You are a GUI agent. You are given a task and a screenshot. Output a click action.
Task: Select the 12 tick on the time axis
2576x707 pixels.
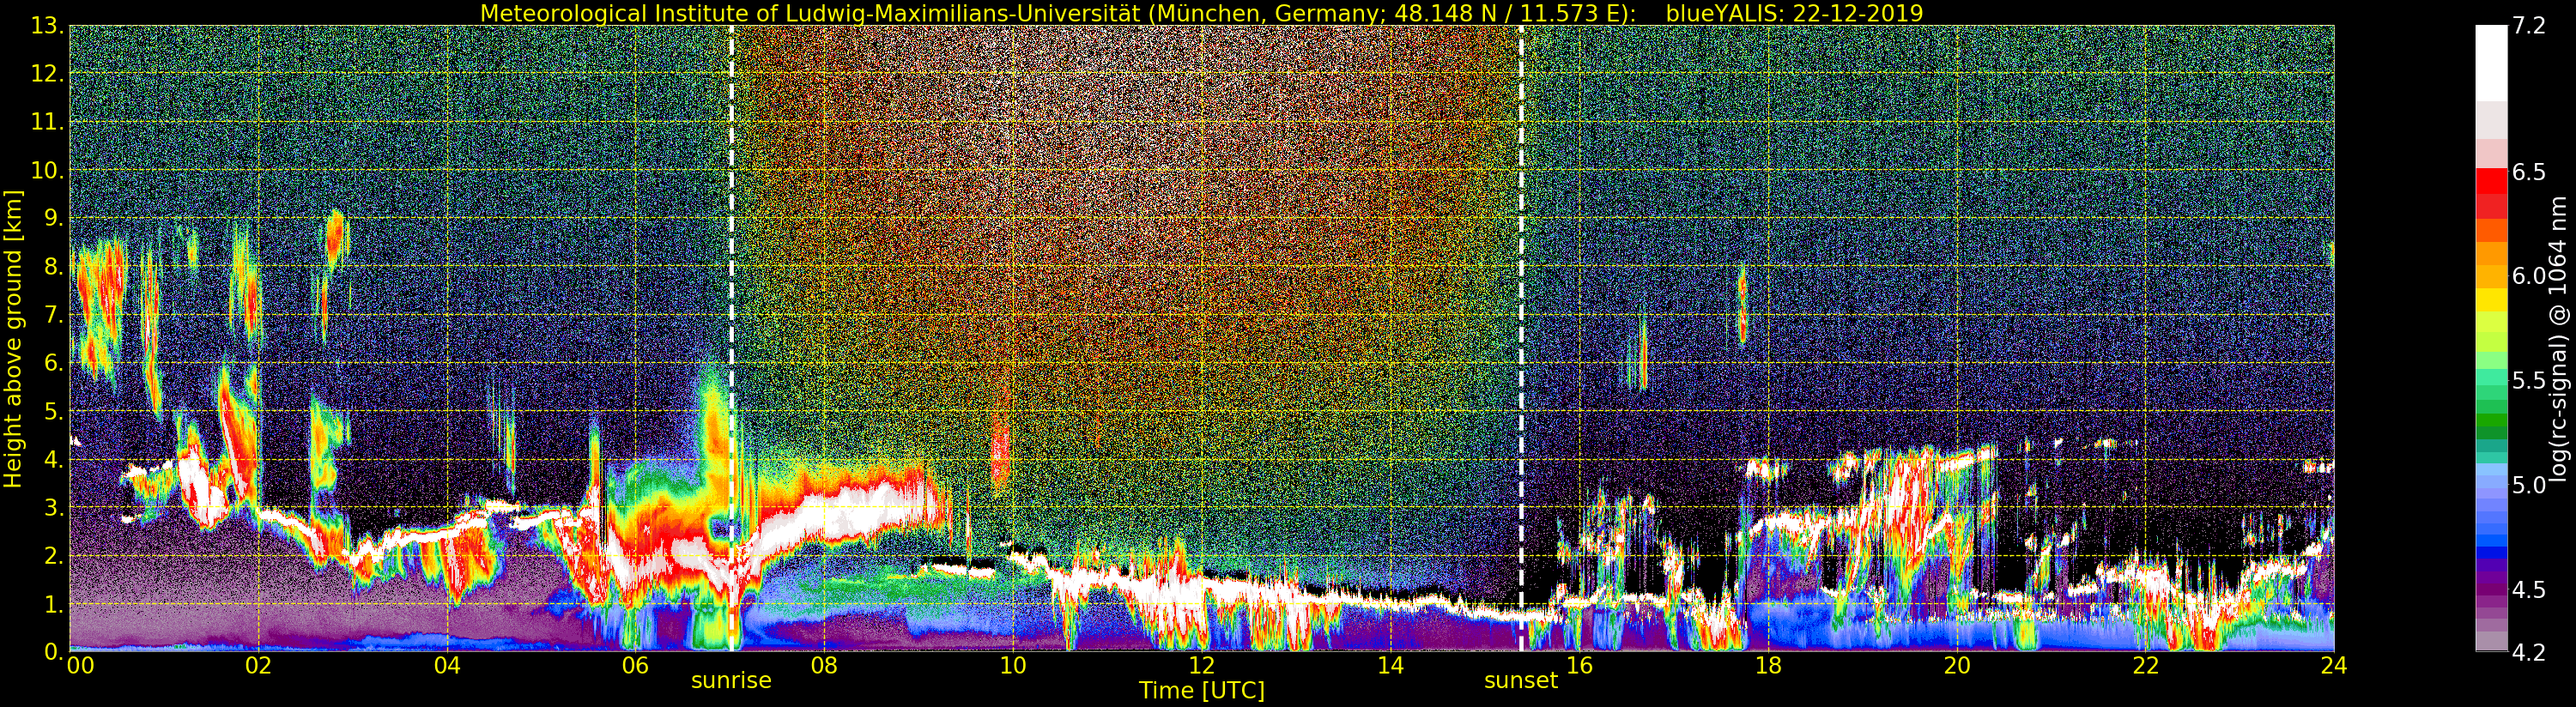coord(1201,666)
